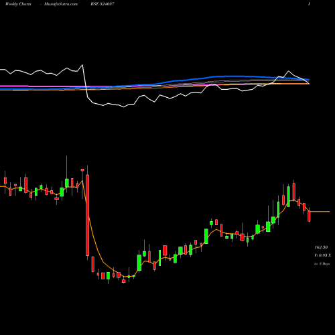
Task: Click the "Weekly Charts" title text
Action: (18, 4)
